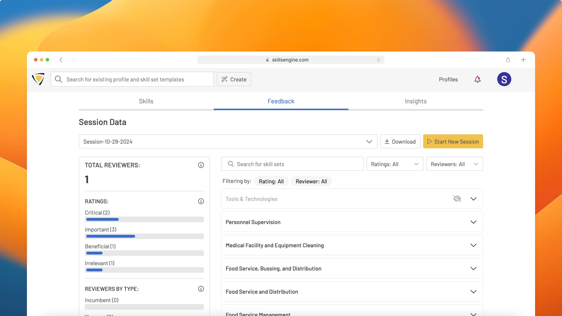Expand Personnel Supervision skill set
This screenshot has height=316, width=562.
tap(473, 222)
